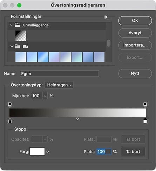
Task: Select the black-to-transparent Grundläggande gradient preset
Action: pos(21,36)
